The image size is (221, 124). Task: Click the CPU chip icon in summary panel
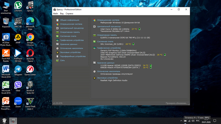94,27
